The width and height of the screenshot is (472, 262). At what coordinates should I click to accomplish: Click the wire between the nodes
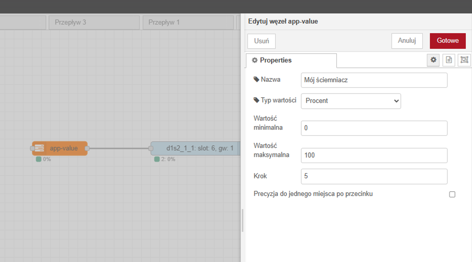pyautogui.click(x=120, y=148)
